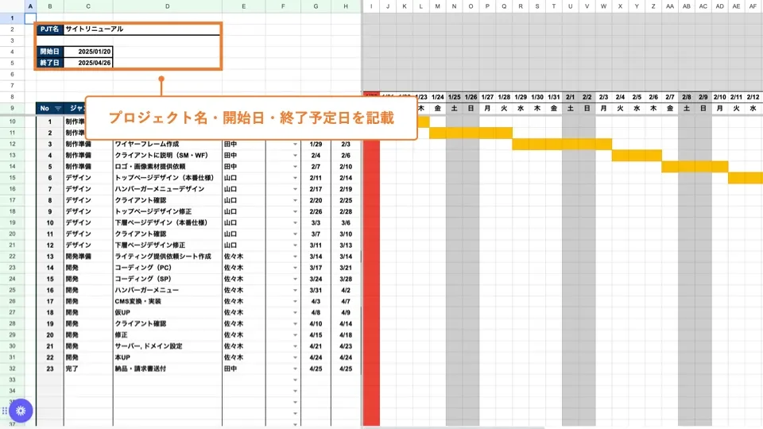
Task: Click the select-all corner box above row 1
Action: click(13, 6)
